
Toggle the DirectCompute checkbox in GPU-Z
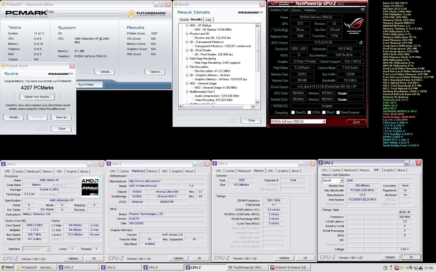(x=338, y=112)
